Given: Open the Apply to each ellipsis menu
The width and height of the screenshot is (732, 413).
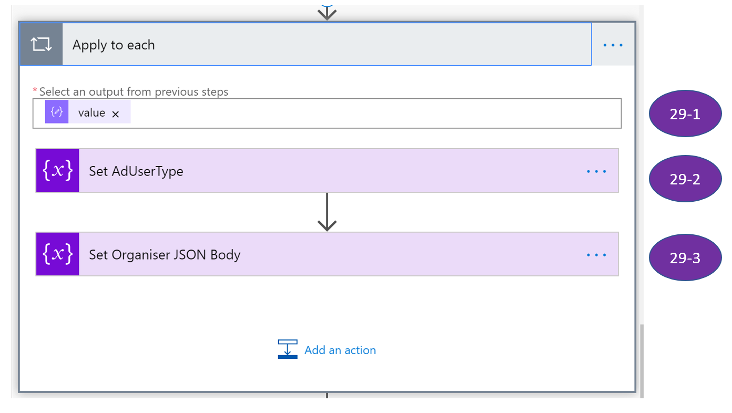Looking at the screenshot, I should [x=613, y=45].
